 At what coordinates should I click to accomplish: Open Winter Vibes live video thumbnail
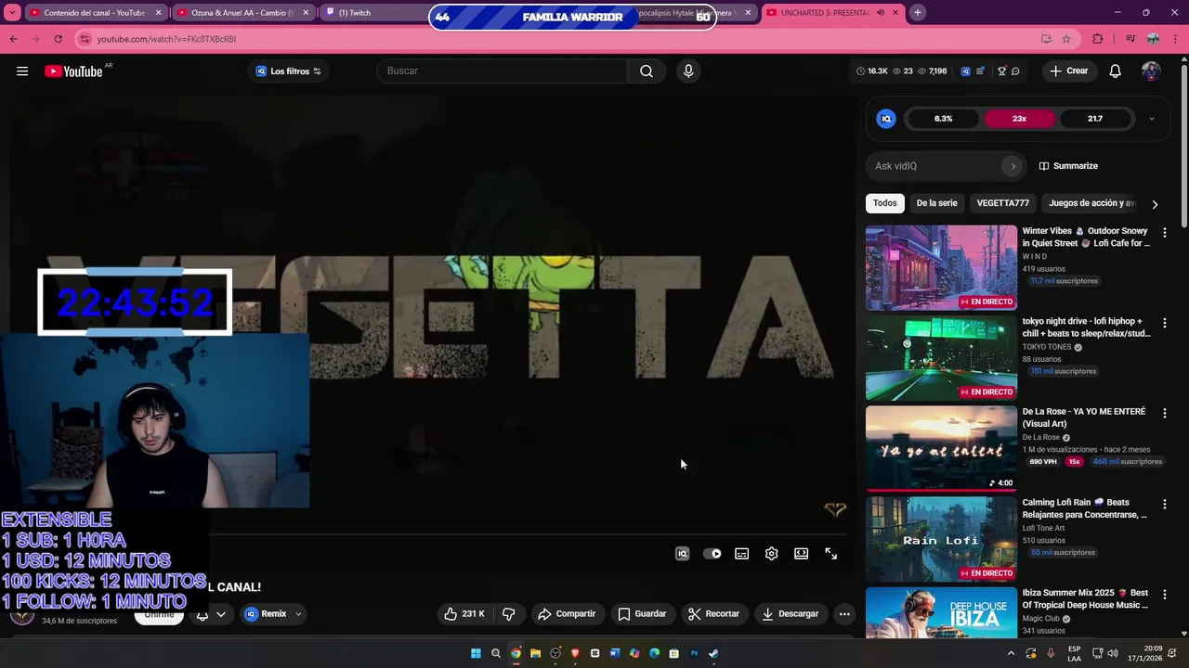tap(941, 268)
